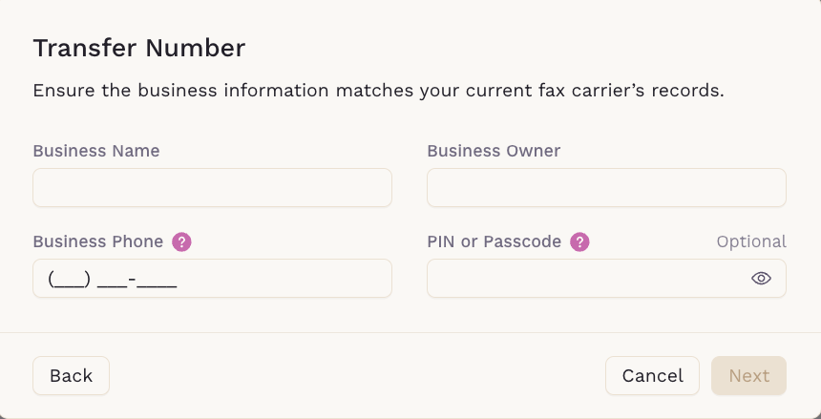Click the Transfer Number dialog heading
The image size is (821, 419).
click(x=139, y=48)
